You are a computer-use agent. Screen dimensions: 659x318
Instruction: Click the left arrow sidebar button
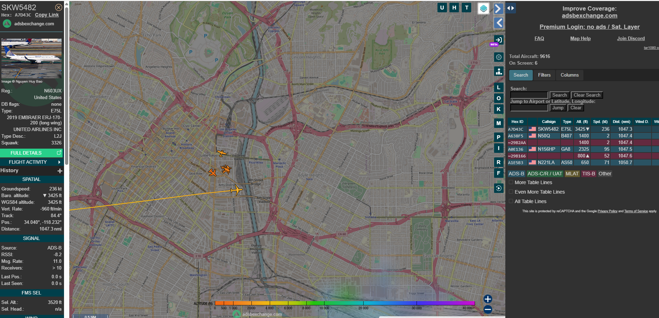[x=499, y=23]
